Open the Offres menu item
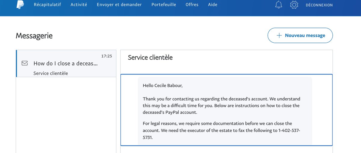This screenshot has width=361, height=153. 192,5
